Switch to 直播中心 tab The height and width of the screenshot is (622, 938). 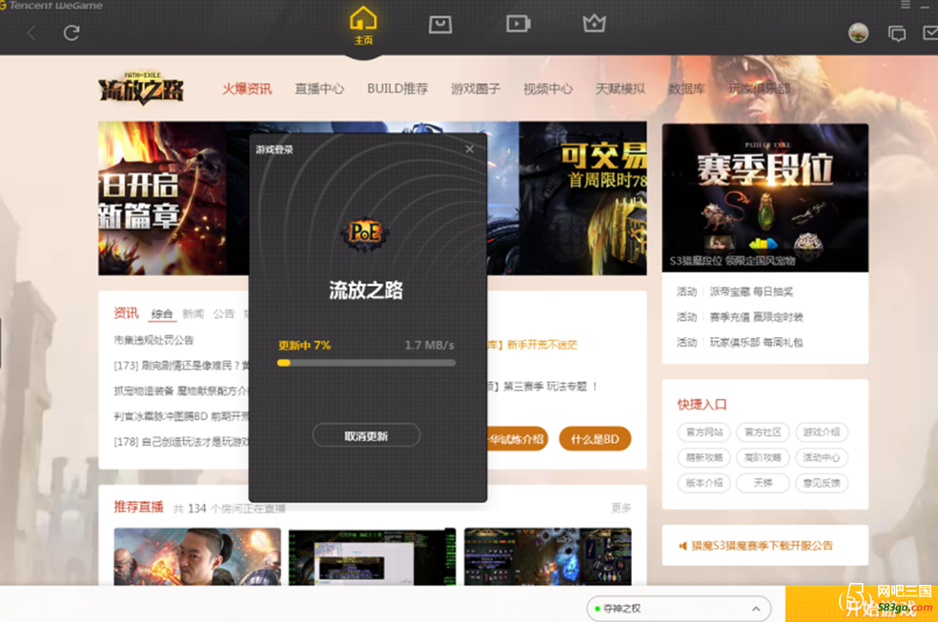[319, 89]
